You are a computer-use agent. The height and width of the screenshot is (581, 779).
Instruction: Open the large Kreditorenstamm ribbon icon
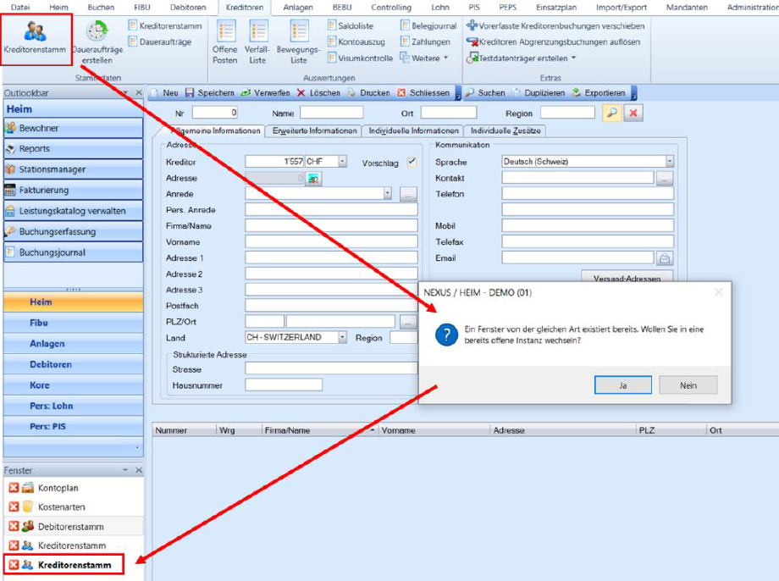tap(35, 38)
